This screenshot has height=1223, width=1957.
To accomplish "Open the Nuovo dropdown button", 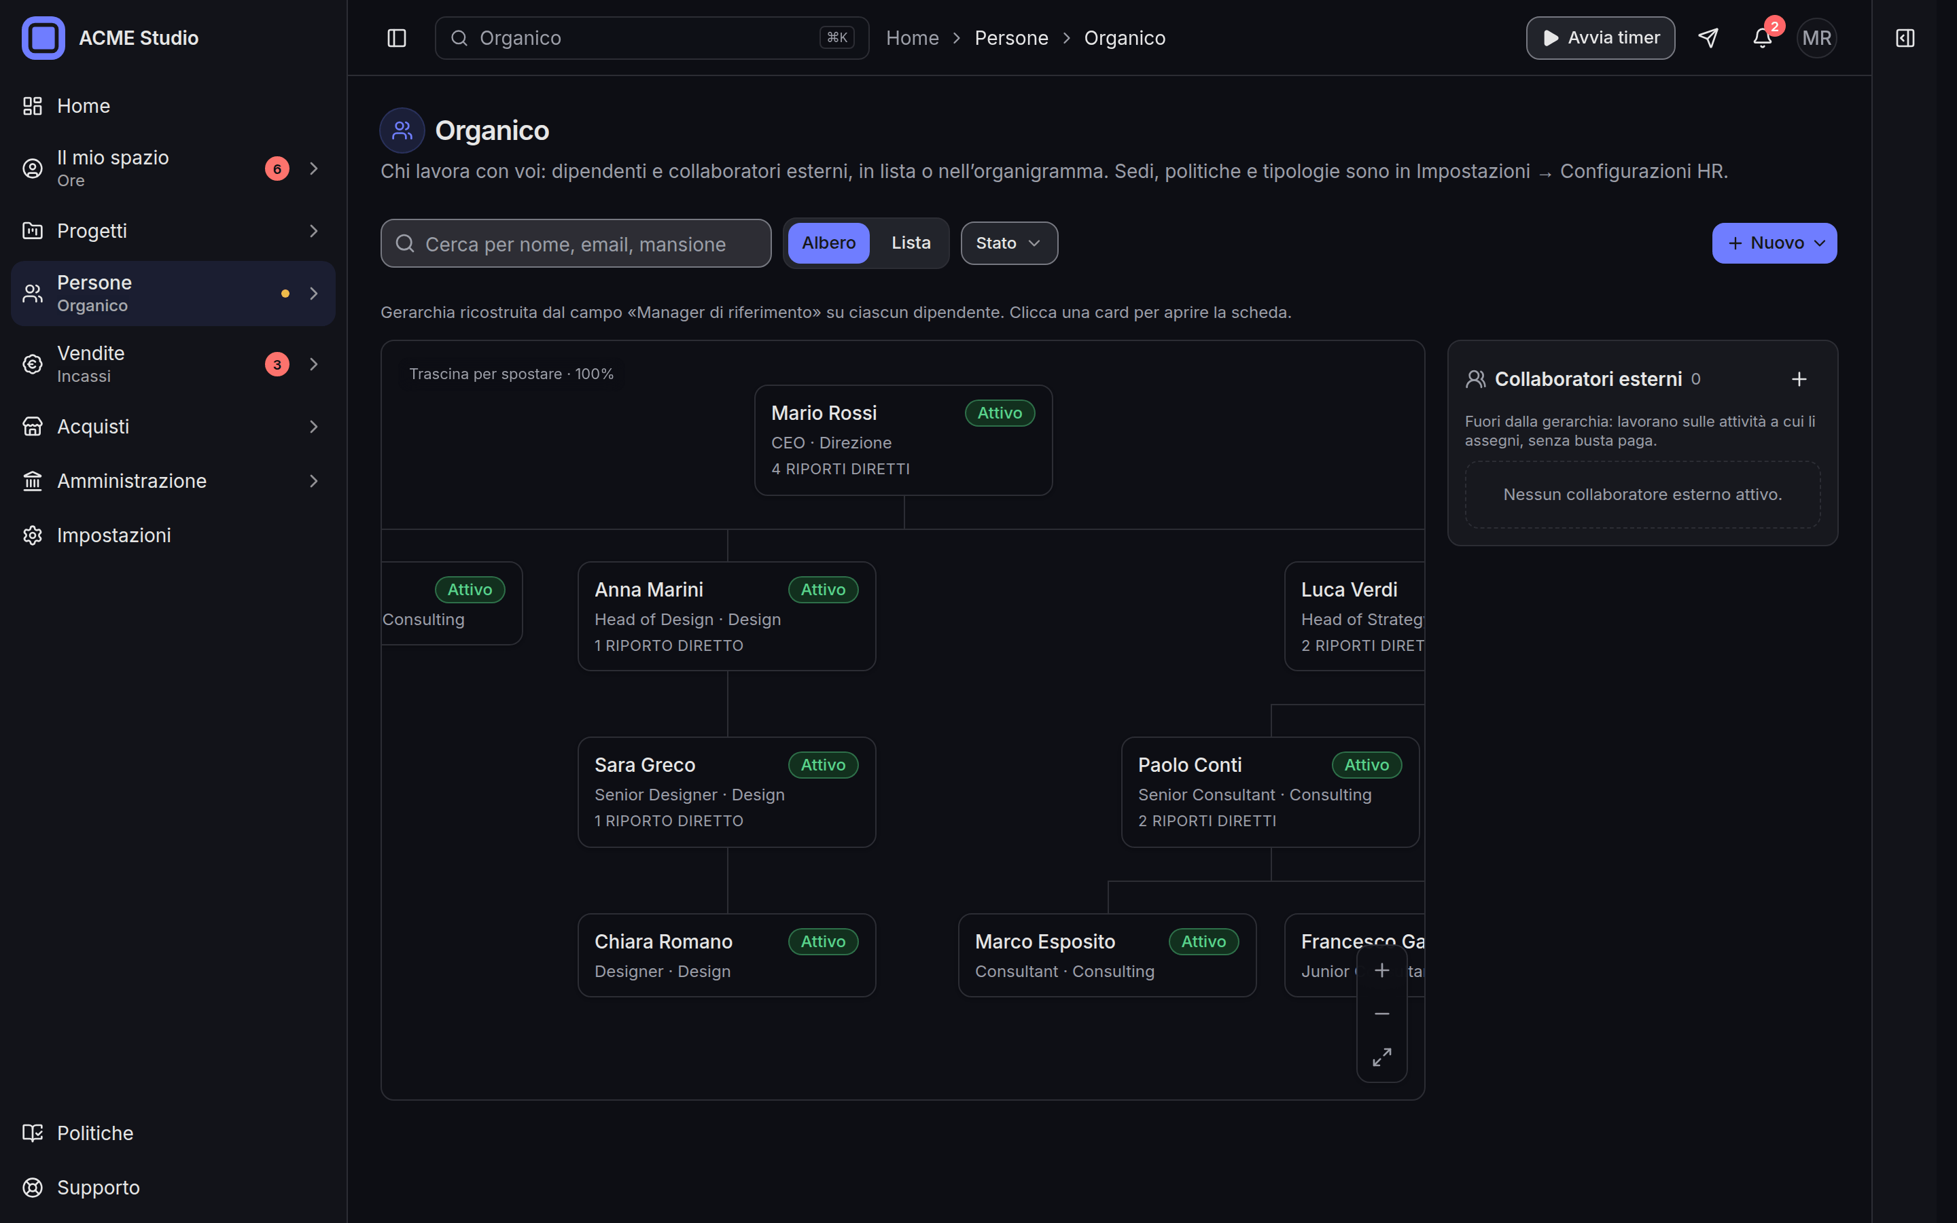I will (1774, 243).
